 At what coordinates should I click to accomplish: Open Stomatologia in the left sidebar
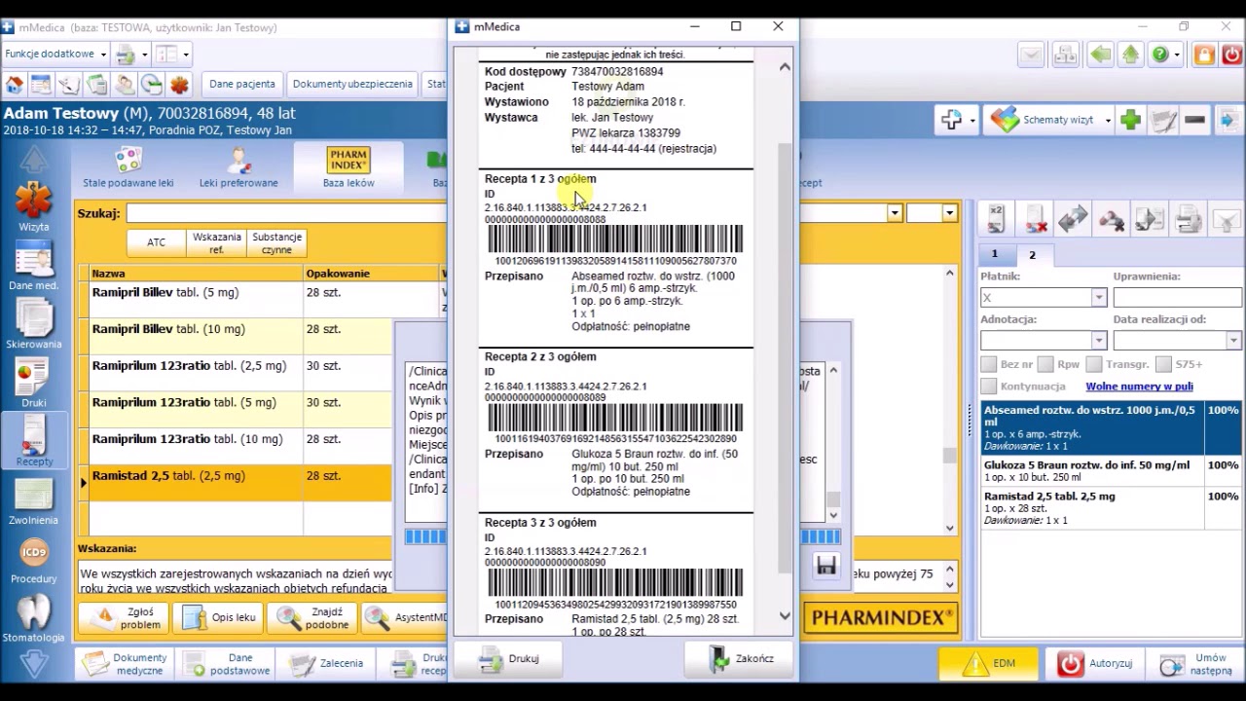pos(34,618)
